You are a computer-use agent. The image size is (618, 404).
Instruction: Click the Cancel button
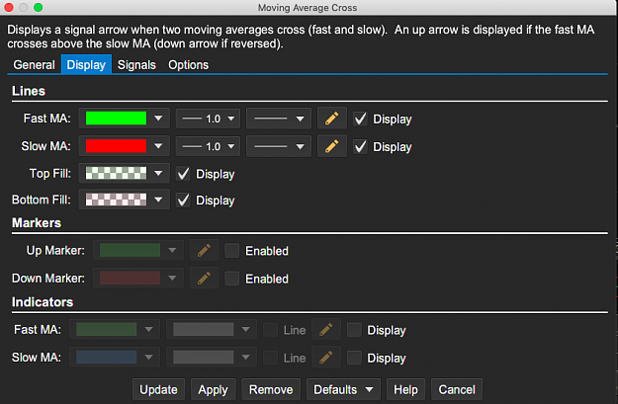click(457, 390)
